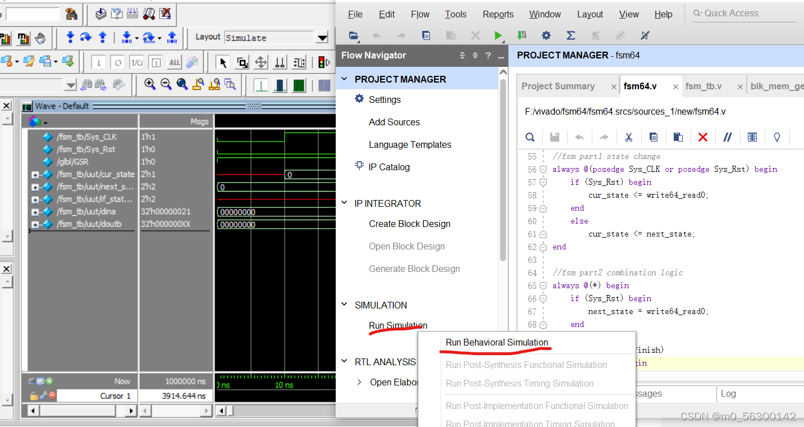The image size is (804, 427).
Task: Open the IP Catalog
Action: tap(389, 167)
